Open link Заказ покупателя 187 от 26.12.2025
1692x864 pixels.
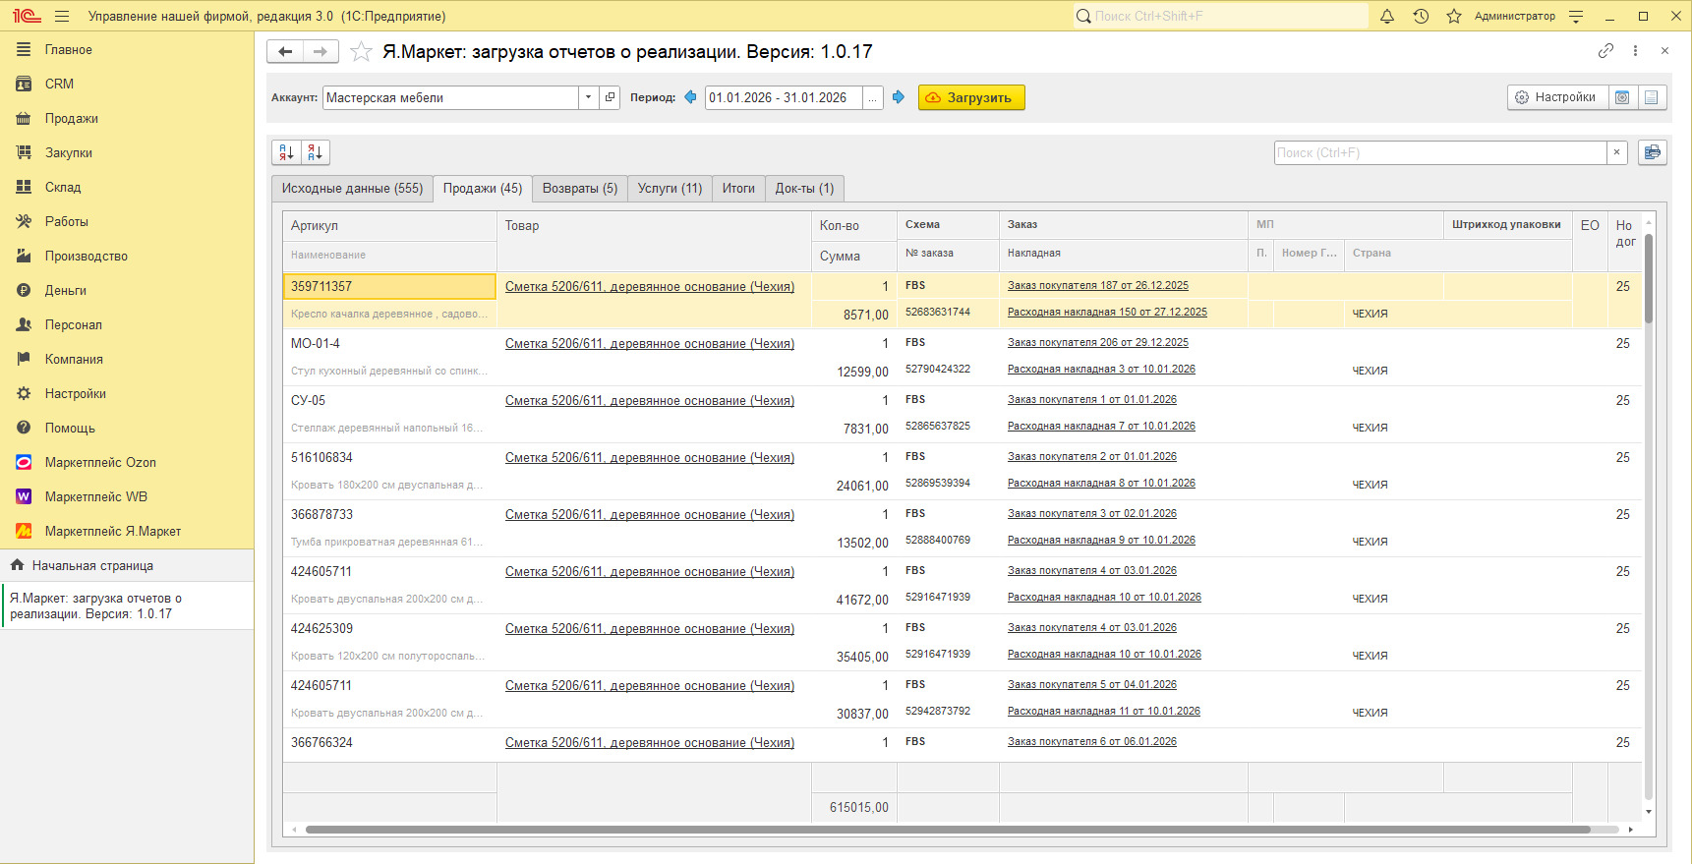click(x=1097, y=286)
